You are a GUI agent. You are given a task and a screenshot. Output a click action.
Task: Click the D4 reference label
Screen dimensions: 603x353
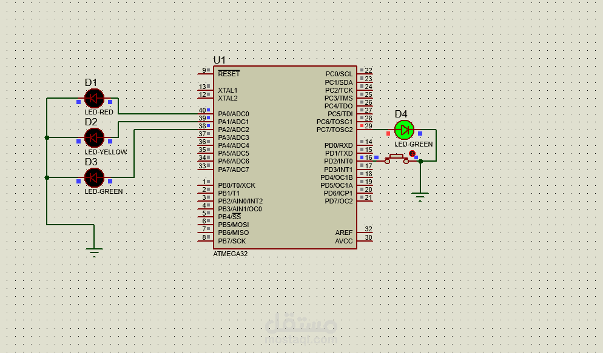coord(401,114)
